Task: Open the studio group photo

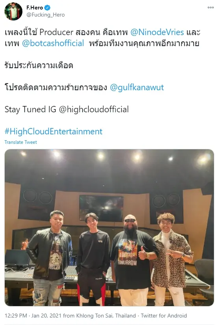Action: click(x=109, y=228)
